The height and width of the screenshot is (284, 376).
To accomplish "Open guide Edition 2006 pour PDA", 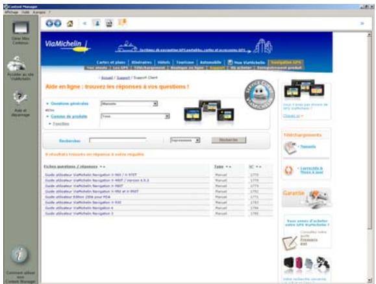I will coord(77,197).
